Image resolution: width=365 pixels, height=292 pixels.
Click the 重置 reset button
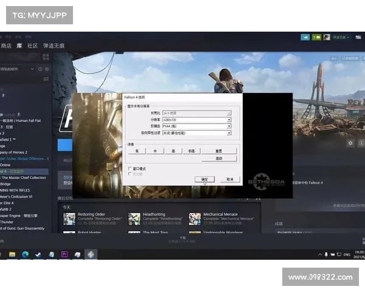pos(219,151)
